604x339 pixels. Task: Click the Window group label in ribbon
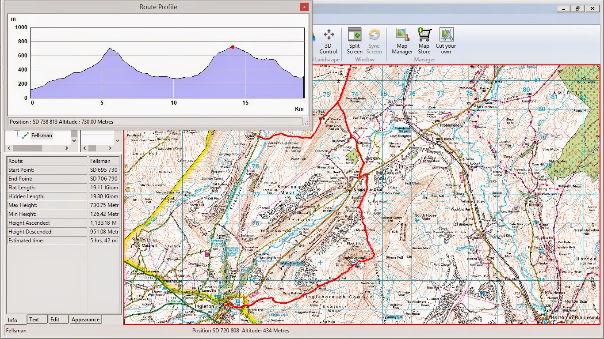(364, 59)
